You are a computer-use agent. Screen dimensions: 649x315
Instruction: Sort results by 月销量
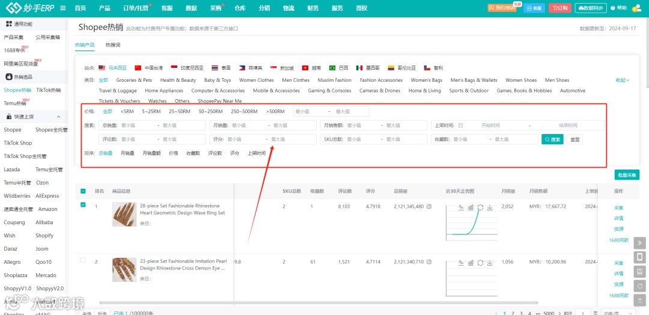tap(127, 153)
